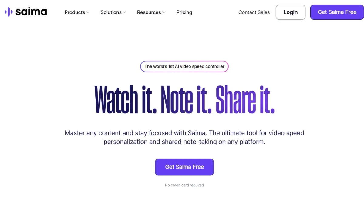364x197 pixels.
Task: Open the Products menu
Action: (75, 12)
